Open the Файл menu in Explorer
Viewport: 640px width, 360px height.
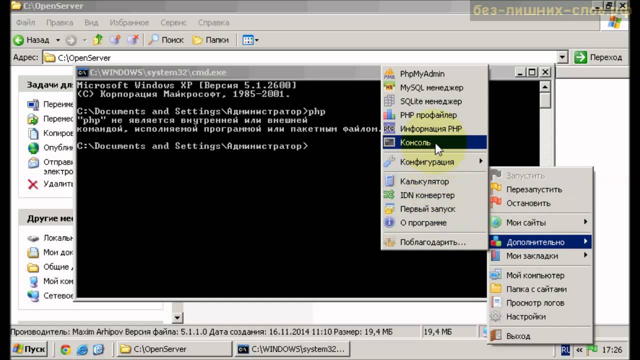tap(25, 22)
